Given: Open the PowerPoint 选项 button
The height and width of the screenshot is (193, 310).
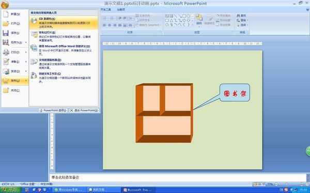Looking at the screenshot, I should 53,111.
